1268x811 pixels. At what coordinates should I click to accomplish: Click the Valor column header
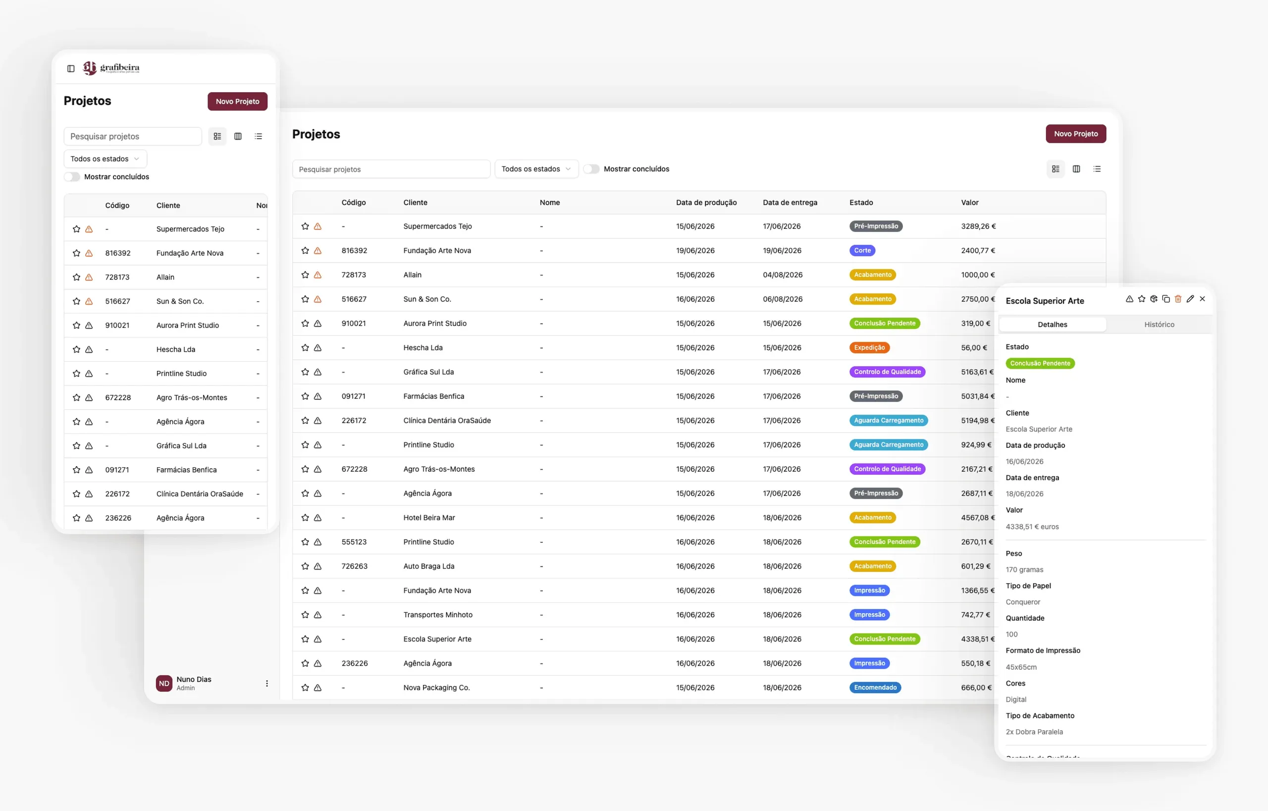pyautogui.click(x=969, y=203)
